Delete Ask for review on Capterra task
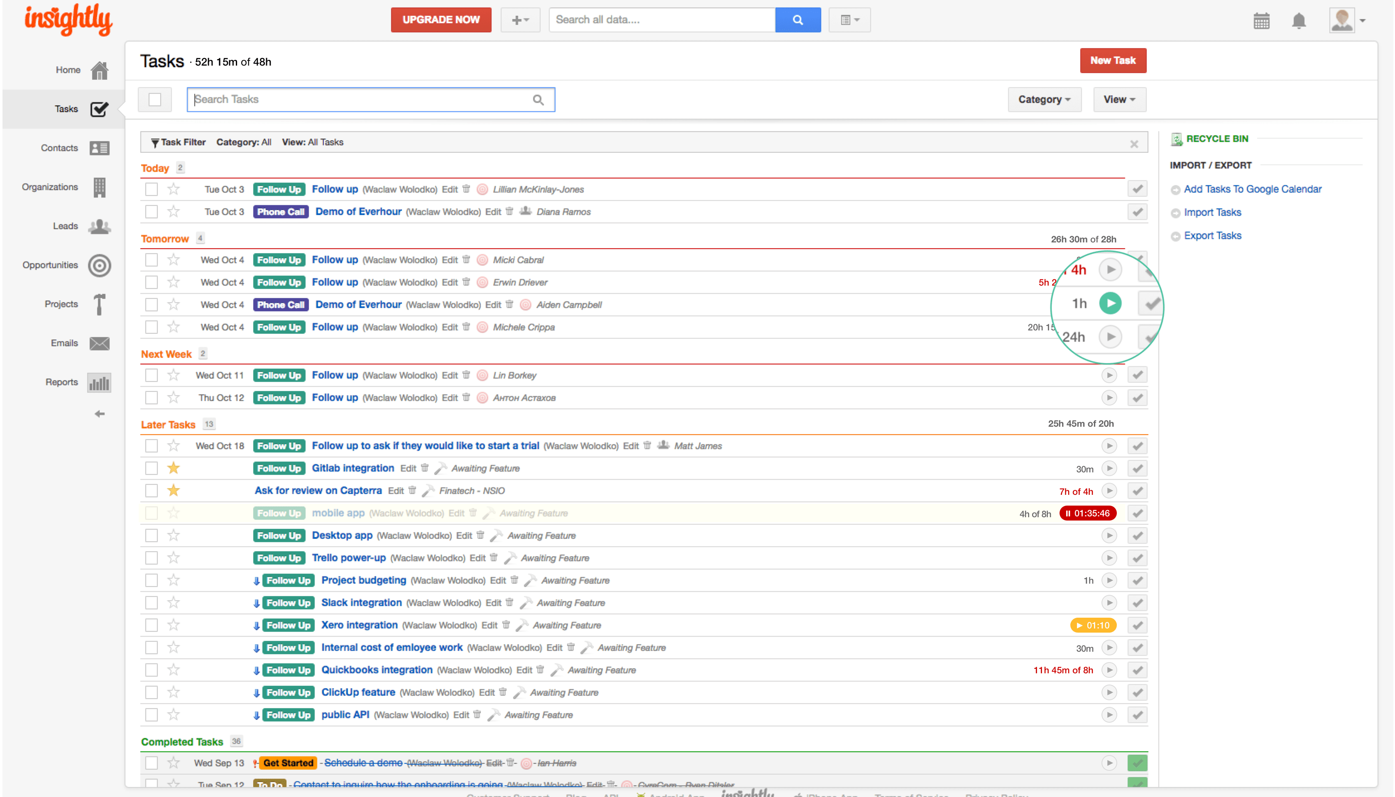Screen dimensions: 1395x797 point(412,491)
